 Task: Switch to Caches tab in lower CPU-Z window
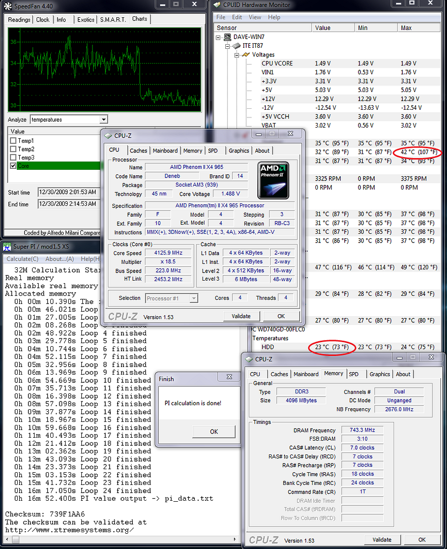point(279,374)
